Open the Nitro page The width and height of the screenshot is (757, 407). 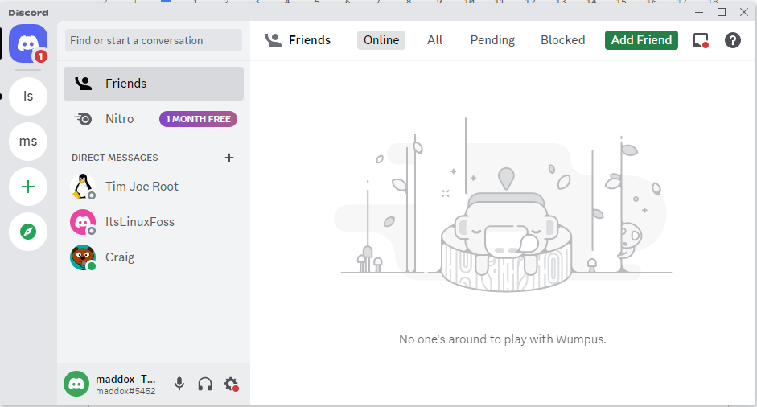(x=154, y=119)
